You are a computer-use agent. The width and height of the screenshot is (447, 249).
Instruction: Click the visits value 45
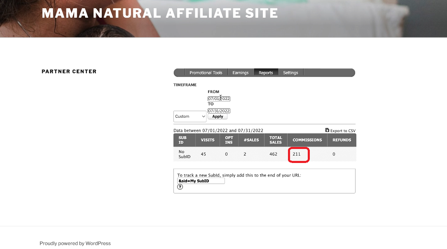203,154
